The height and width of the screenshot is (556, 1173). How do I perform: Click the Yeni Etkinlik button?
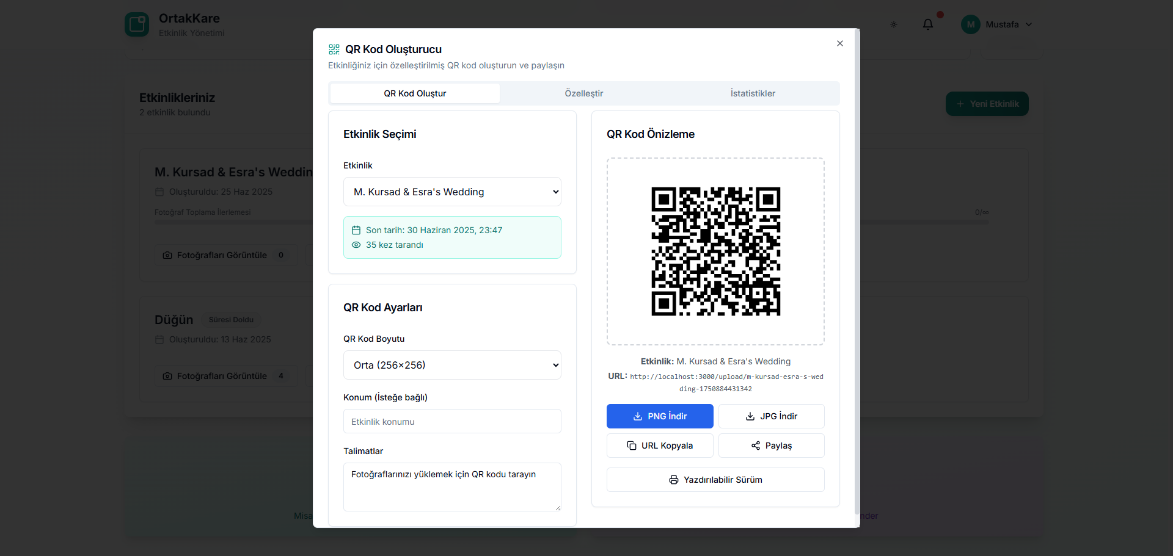point(987,104)
